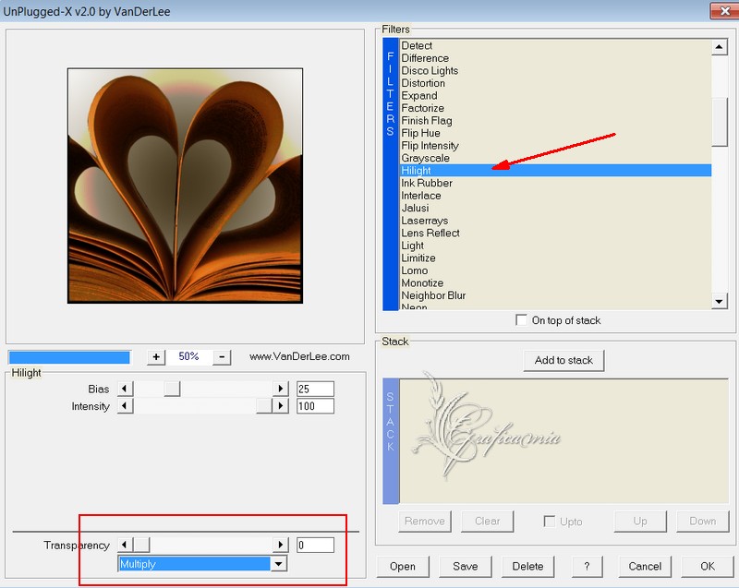Click the Transparency value field
Image resolution: width=739 pixels, height=588 pixels.
(x=315, y=545)
